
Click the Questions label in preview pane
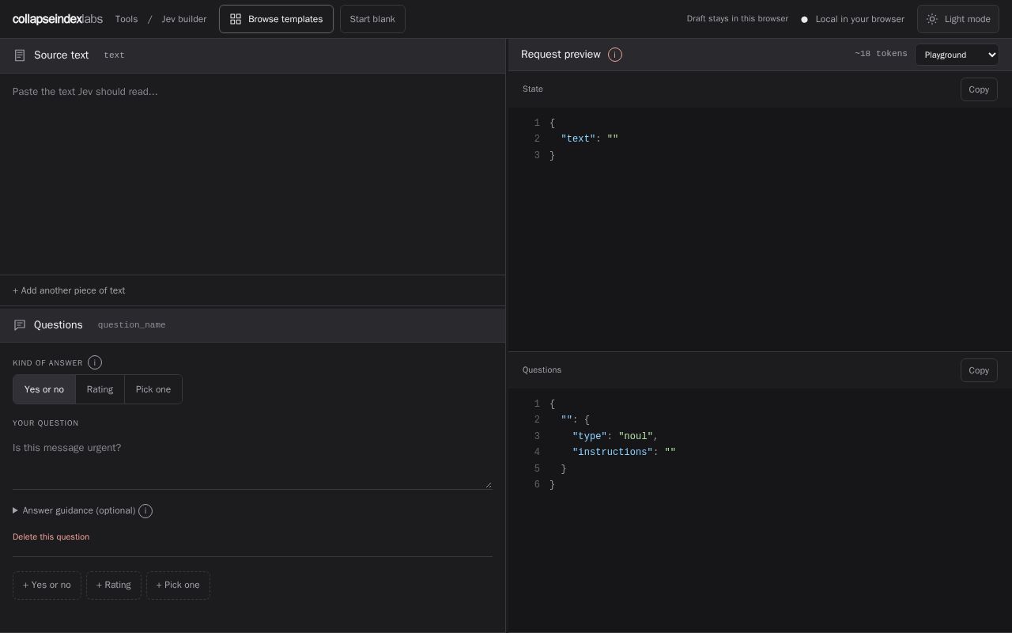542,370
